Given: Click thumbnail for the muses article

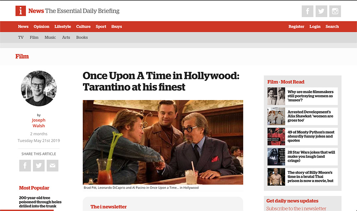Looking at the screenshot, I should (x=276, y=96).
